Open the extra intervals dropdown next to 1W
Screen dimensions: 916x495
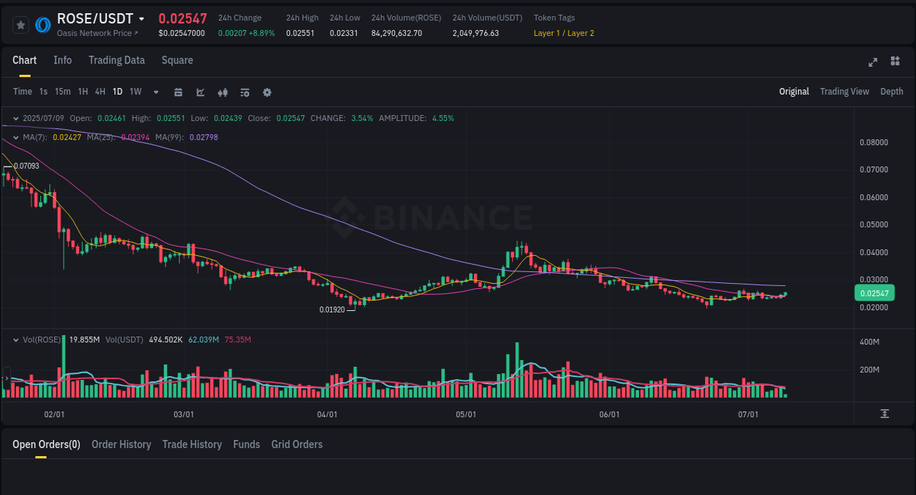pos(155,92)
